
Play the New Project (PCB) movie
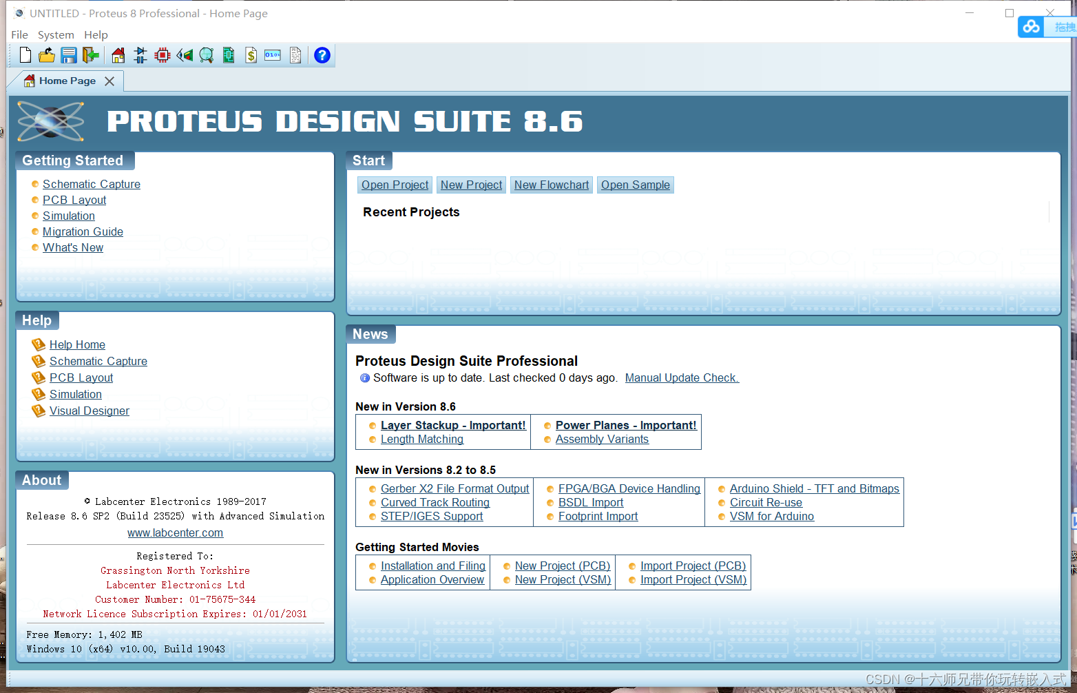tap(563, 566)
